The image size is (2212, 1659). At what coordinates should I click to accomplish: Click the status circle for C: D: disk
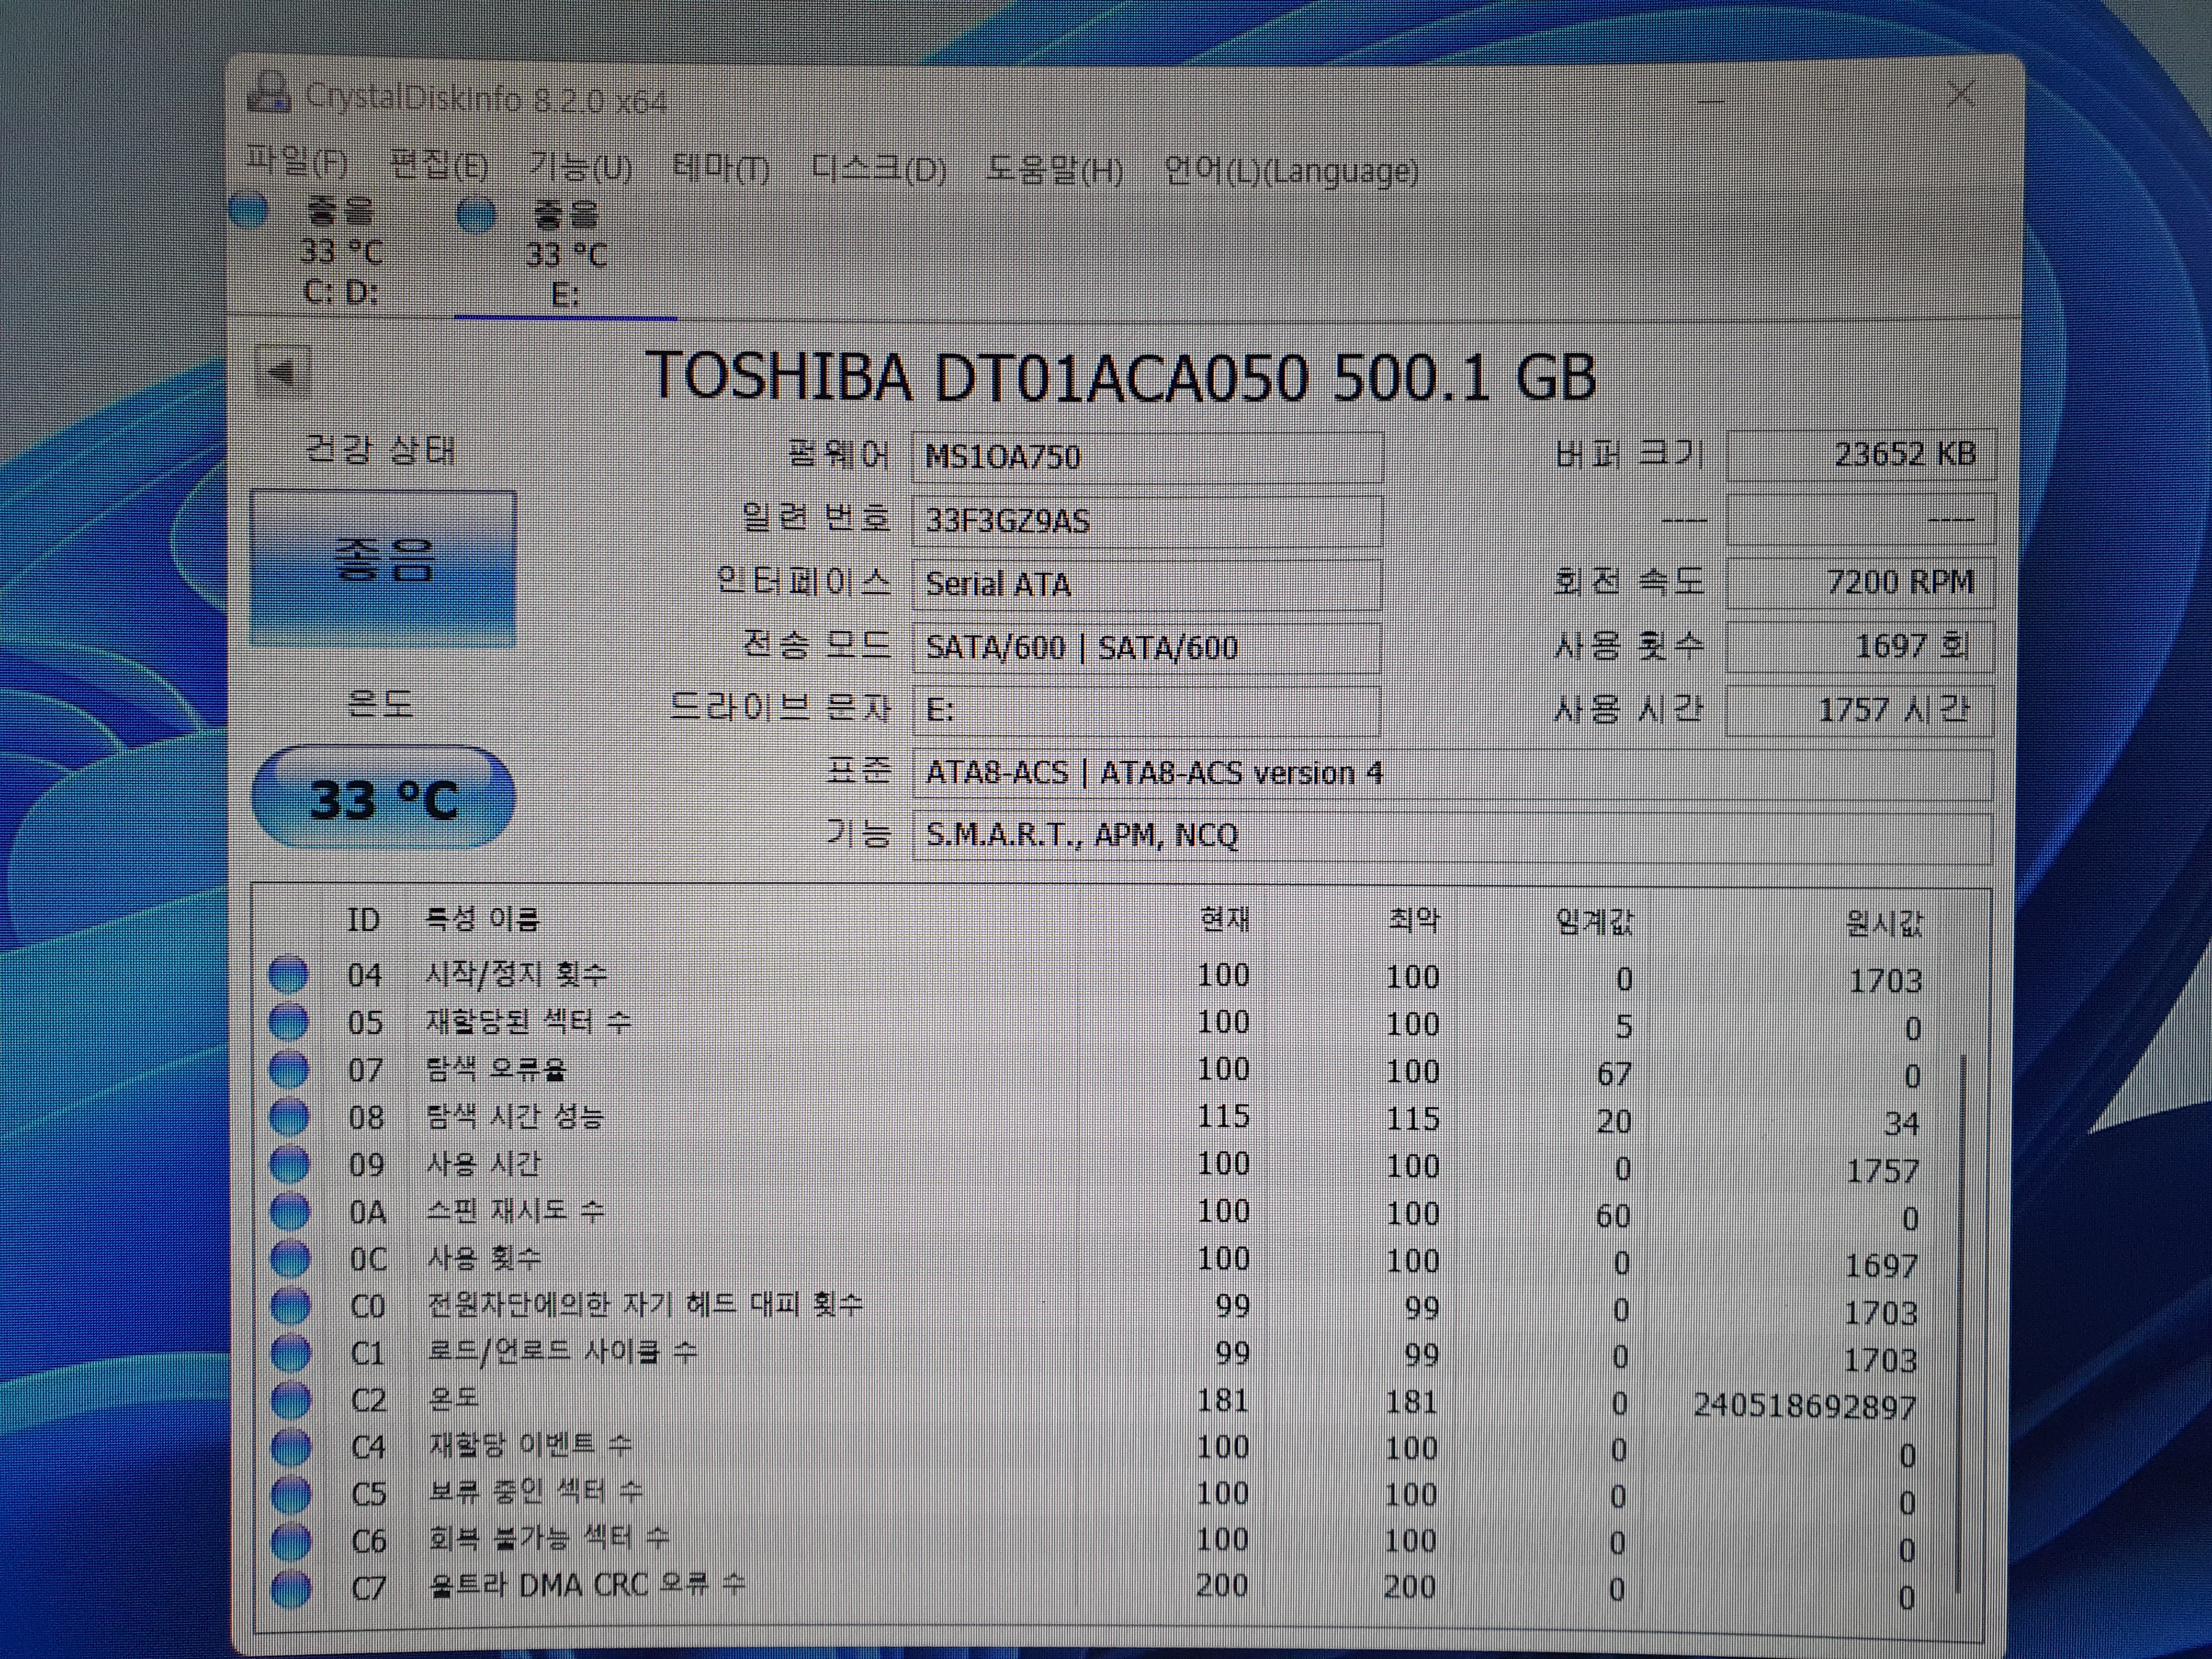(249, 210)
